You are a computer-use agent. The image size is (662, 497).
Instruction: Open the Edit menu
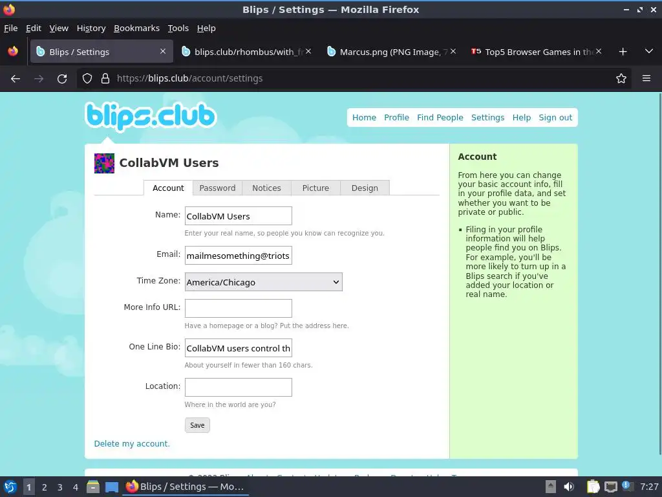pyautogui.click(x=34, y=28)
